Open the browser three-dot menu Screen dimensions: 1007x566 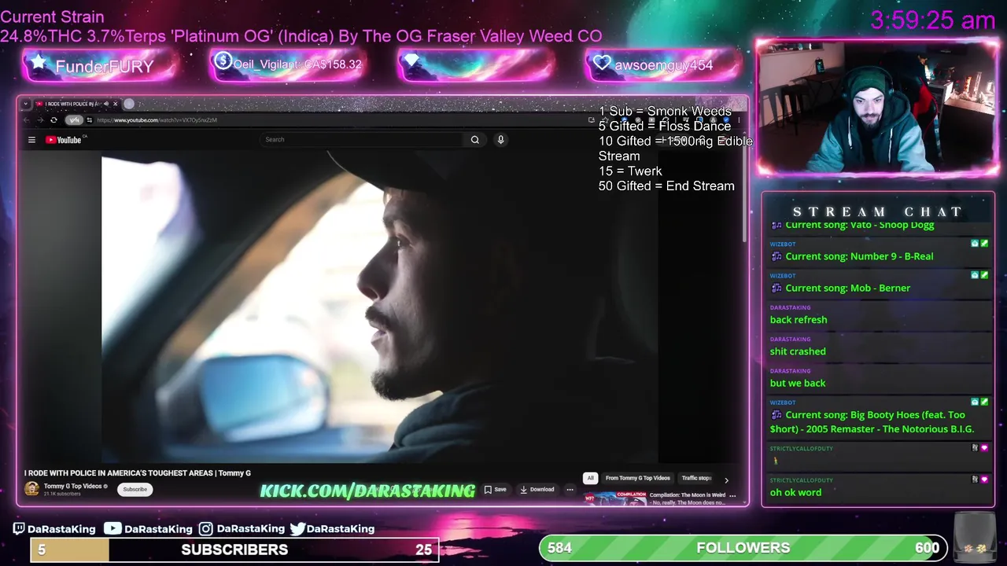point(740,120)
